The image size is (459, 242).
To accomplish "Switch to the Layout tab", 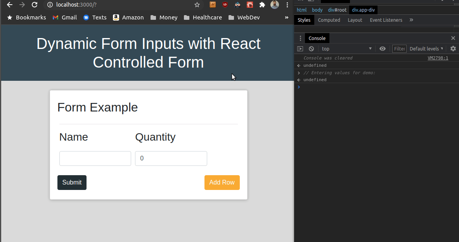I will click(x=355, y=20).
